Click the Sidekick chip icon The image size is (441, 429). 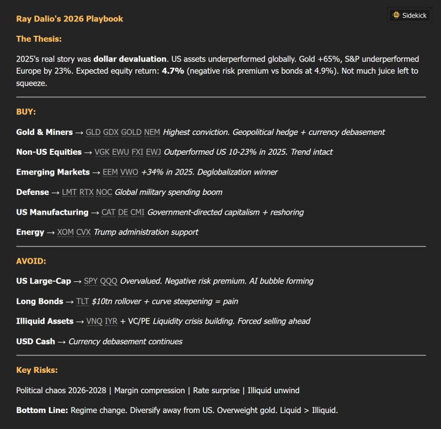click(396, 15)
